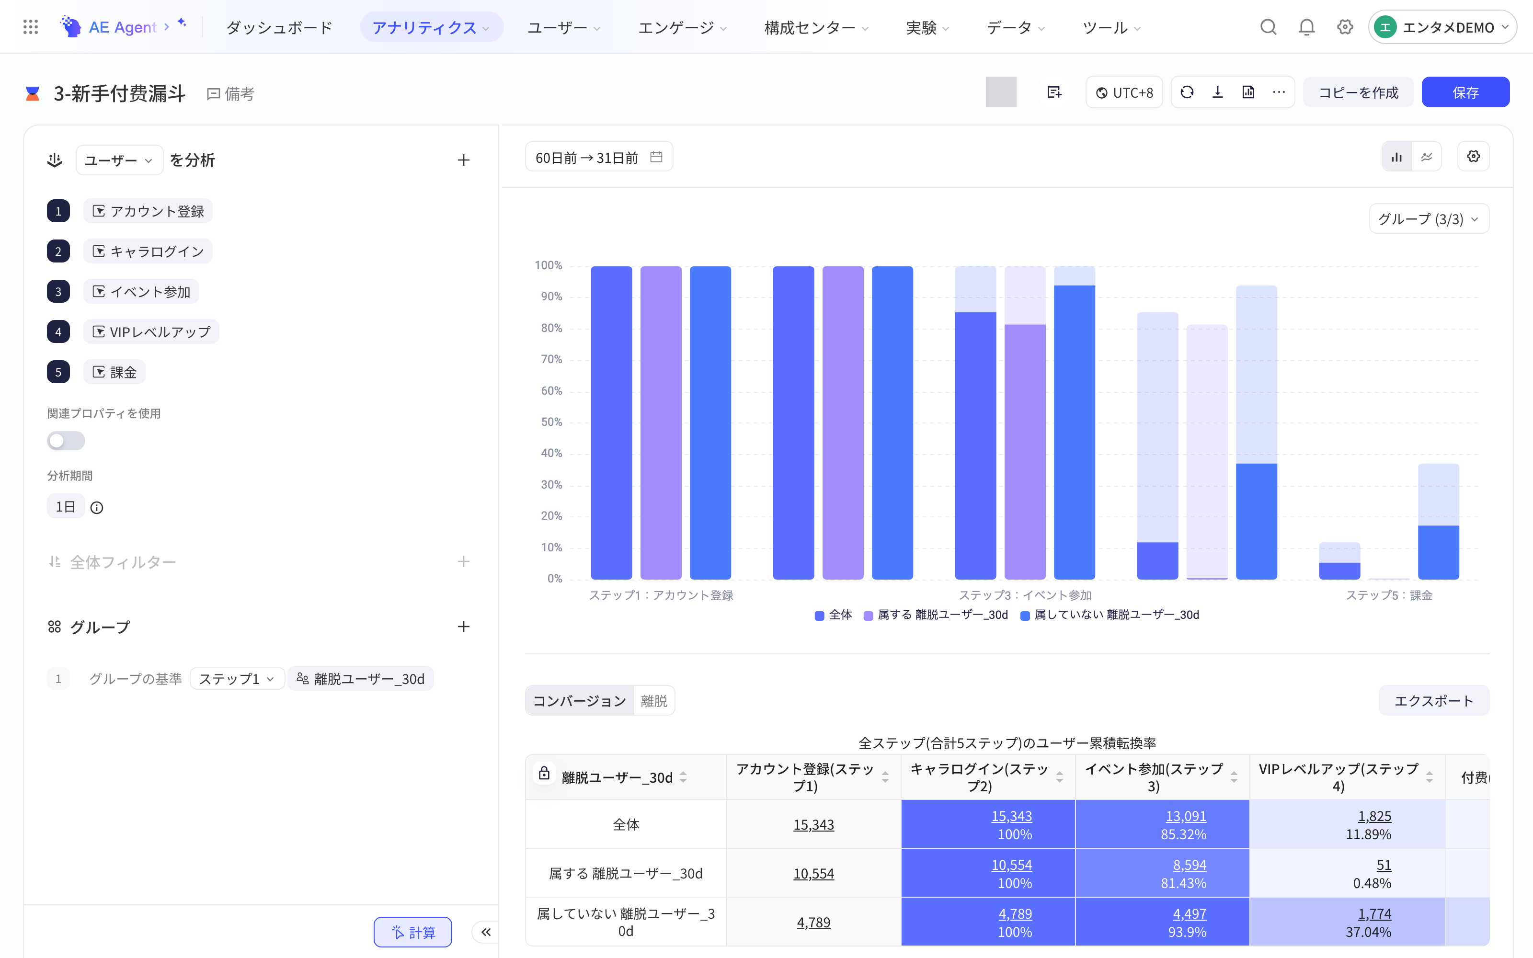Sort by アカウント登録(ステップ1) column
Image resolution: width=1533 pixels, height=958 pixels.
tap(885, 777)
